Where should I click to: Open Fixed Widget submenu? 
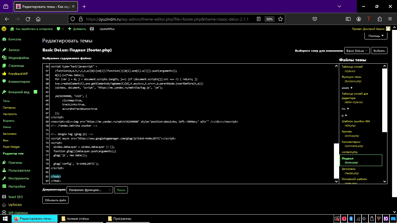pos(11,147)
